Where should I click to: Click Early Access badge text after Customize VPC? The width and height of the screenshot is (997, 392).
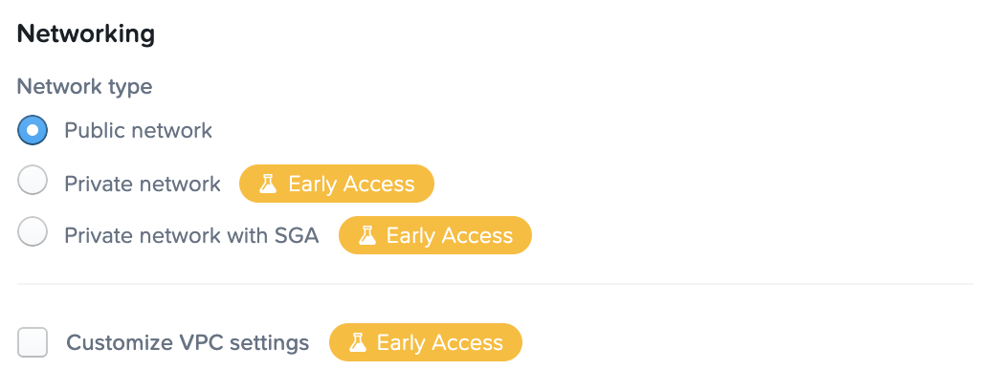(x=439, y=342)
